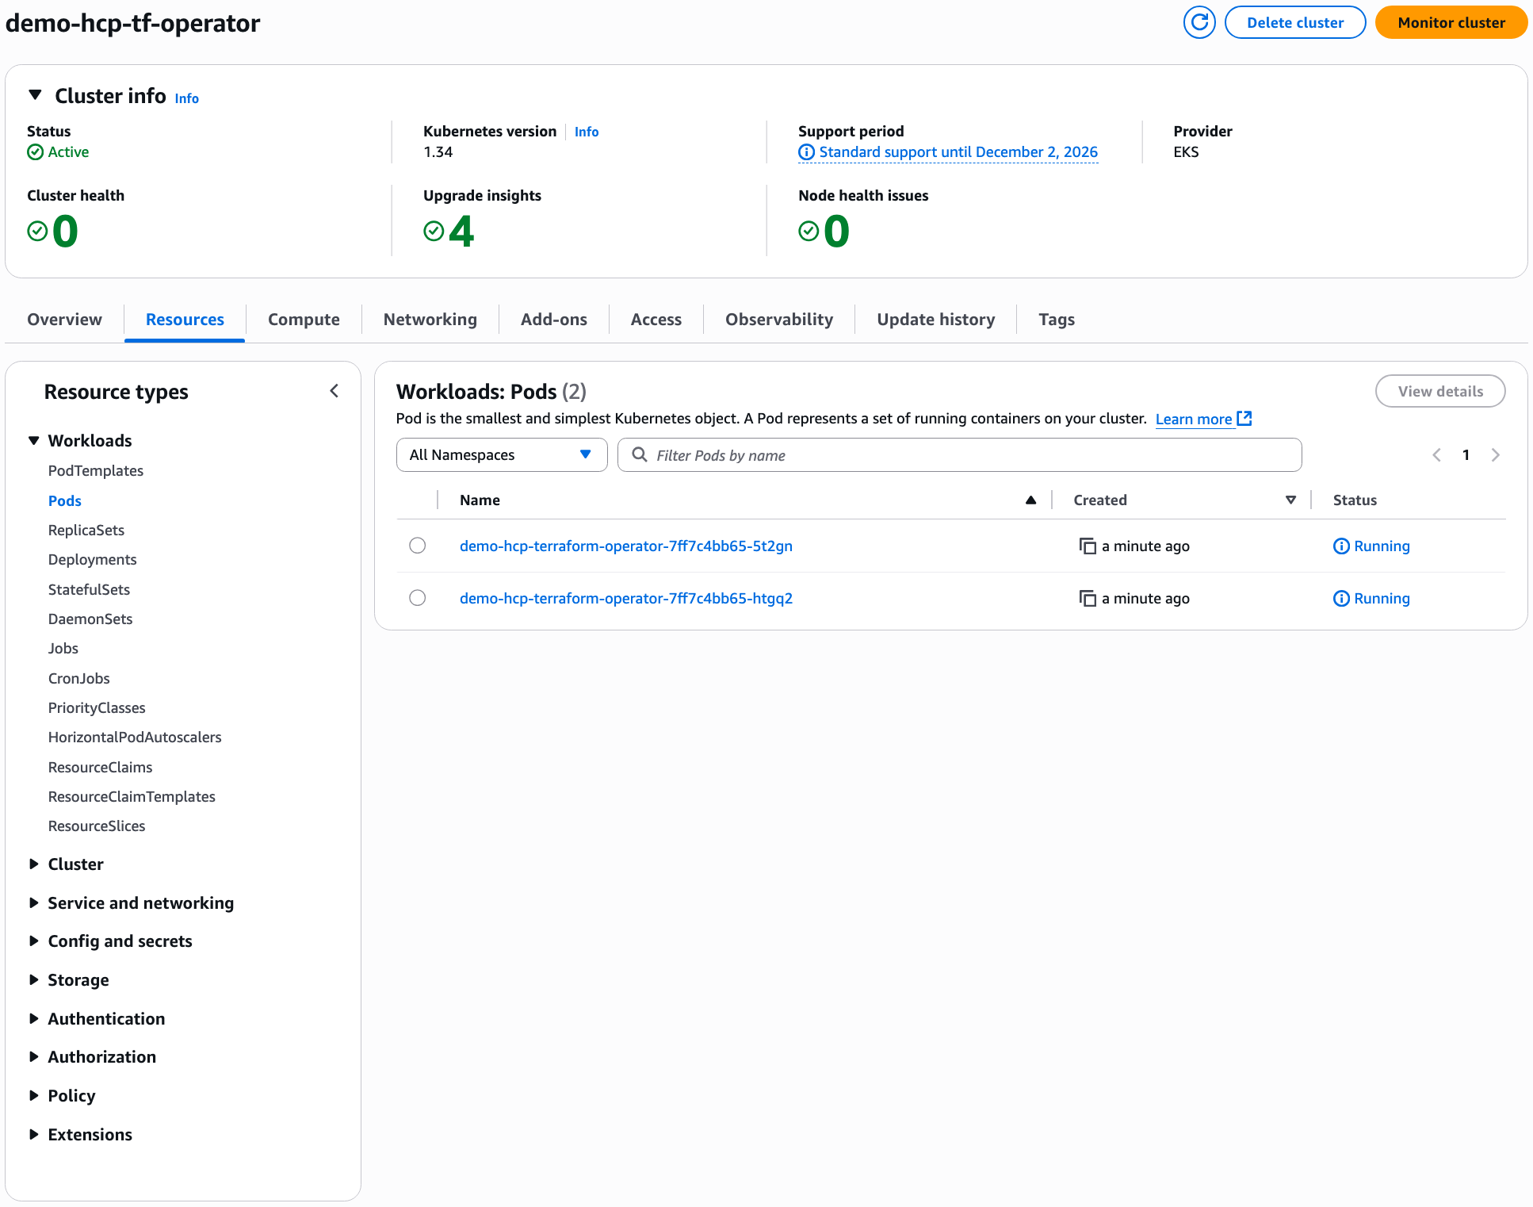
Task: Click the Learn more external link icon
Action: click(x=1244, y=418)
